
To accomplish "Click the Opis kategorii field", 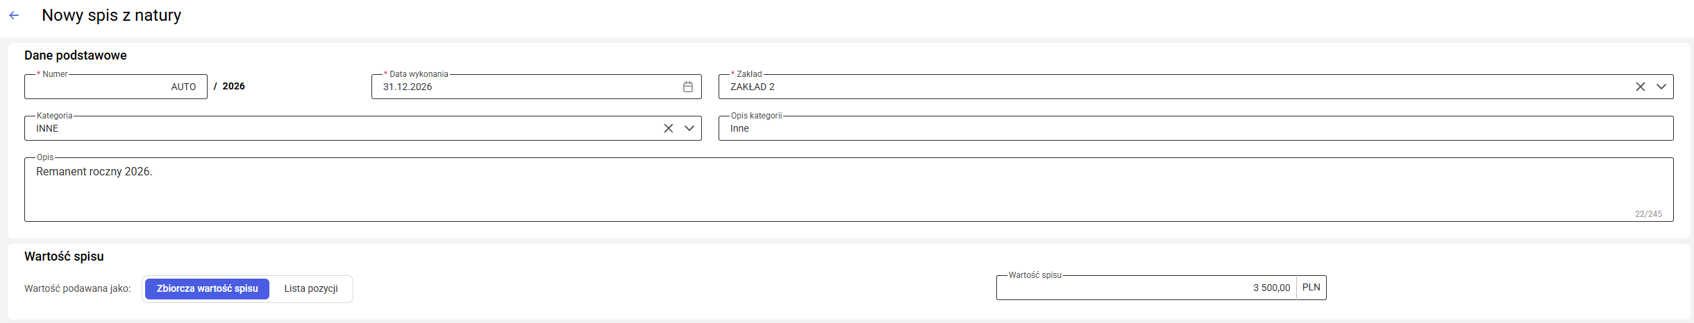I will (x=1196, y=128).
